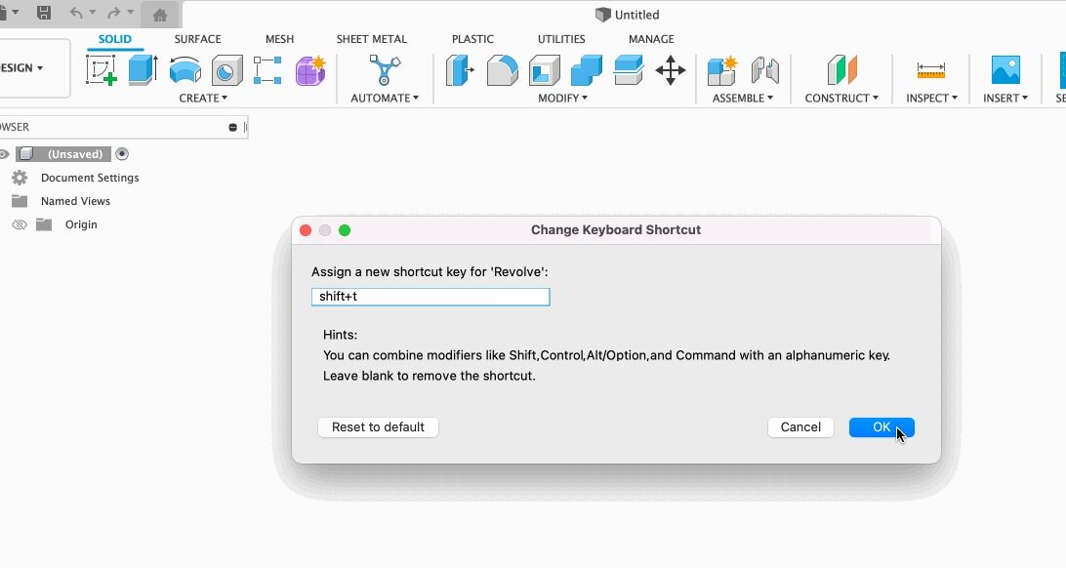Open the AUTOMATE dropdown menu
Viewport: 1066px width, 568px height.
pos(385,98)
